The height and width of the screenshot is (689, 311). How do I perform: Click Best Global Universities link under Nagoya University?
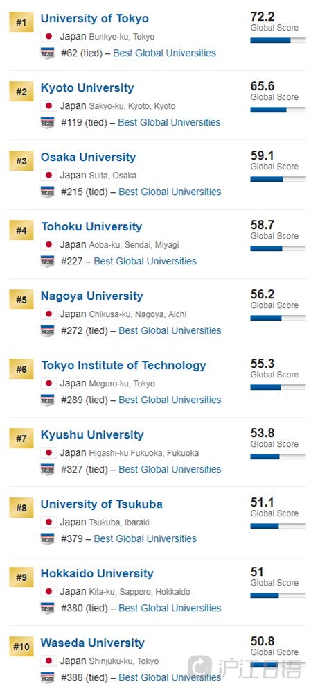(170, 331)
